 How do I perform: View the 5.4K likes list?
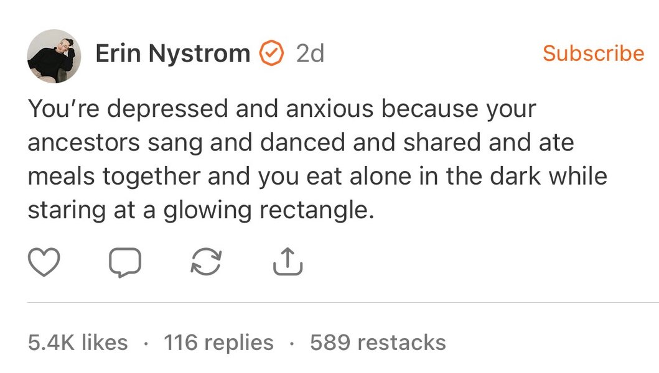tap(78, 342)
